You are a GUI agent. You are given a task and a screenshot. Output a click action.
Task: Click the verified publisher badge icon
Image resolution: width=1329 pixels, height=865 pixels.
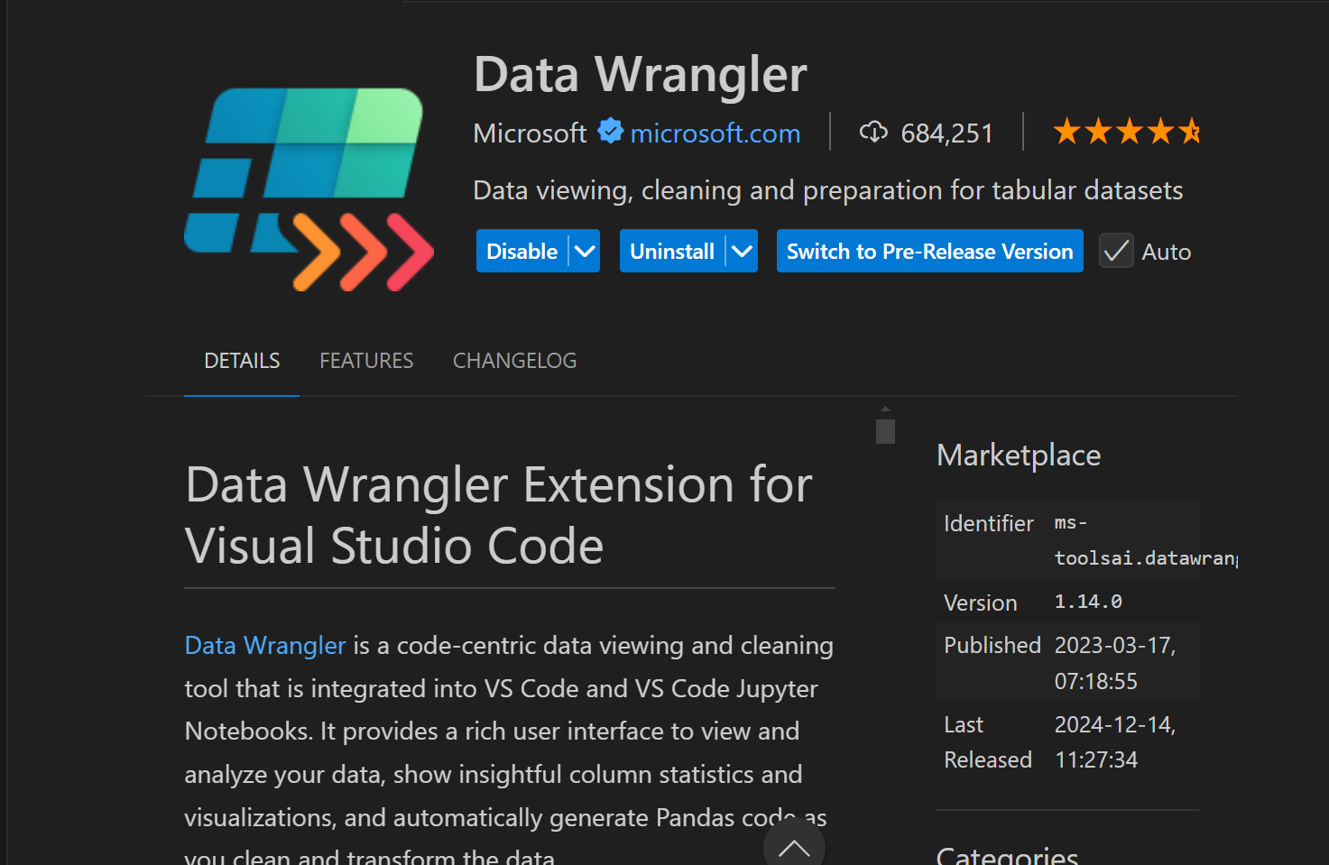point(611,132)
